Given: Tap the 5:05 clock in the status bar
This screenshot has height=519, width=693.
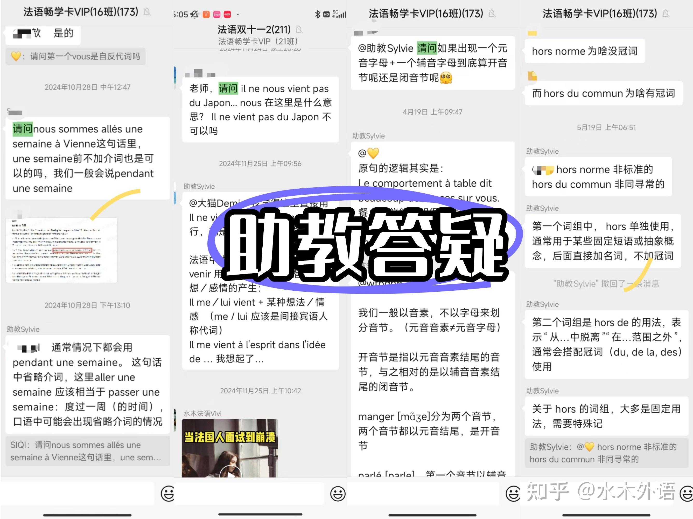Looking at the screenshot, I should [x=181, y=15].
